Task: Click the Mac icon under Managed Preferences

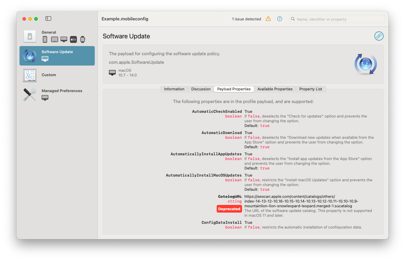Action: click(45, 97)
